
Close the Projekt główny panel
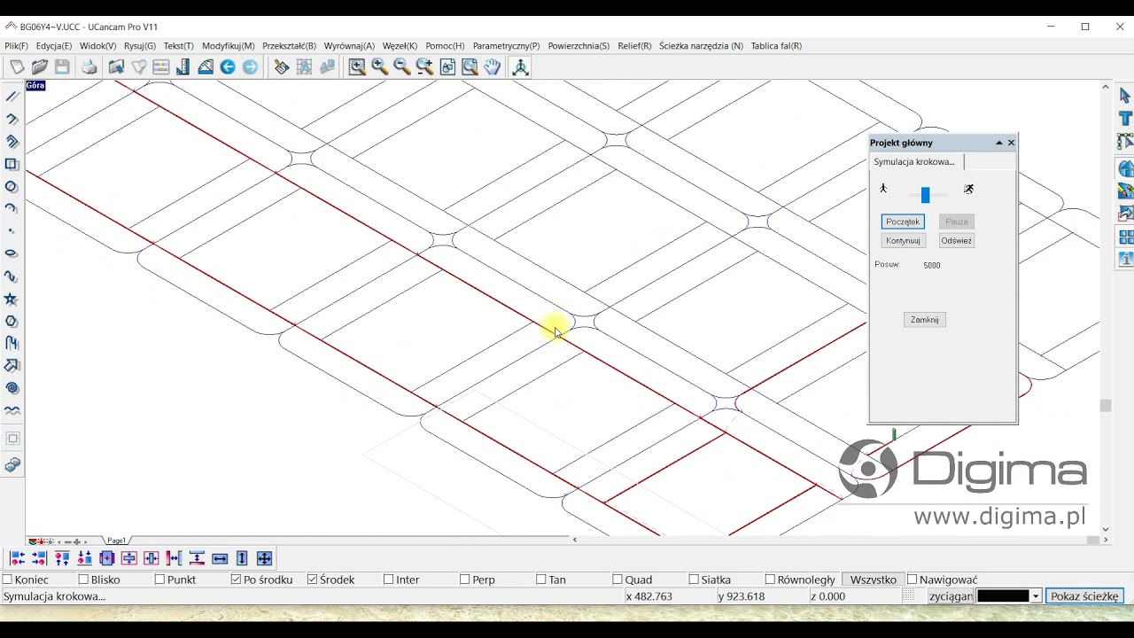tap(1011, 143)
